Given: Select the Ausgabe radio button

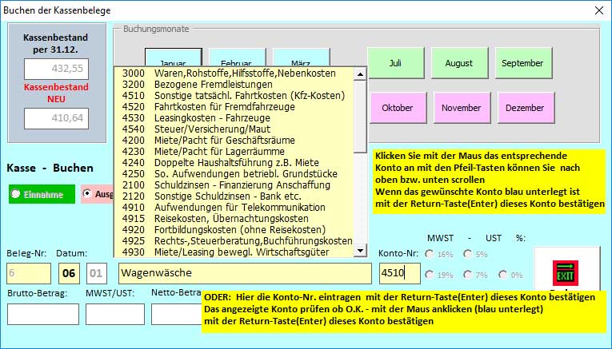Looking at the screenshot, I should [x=87, y=193].
